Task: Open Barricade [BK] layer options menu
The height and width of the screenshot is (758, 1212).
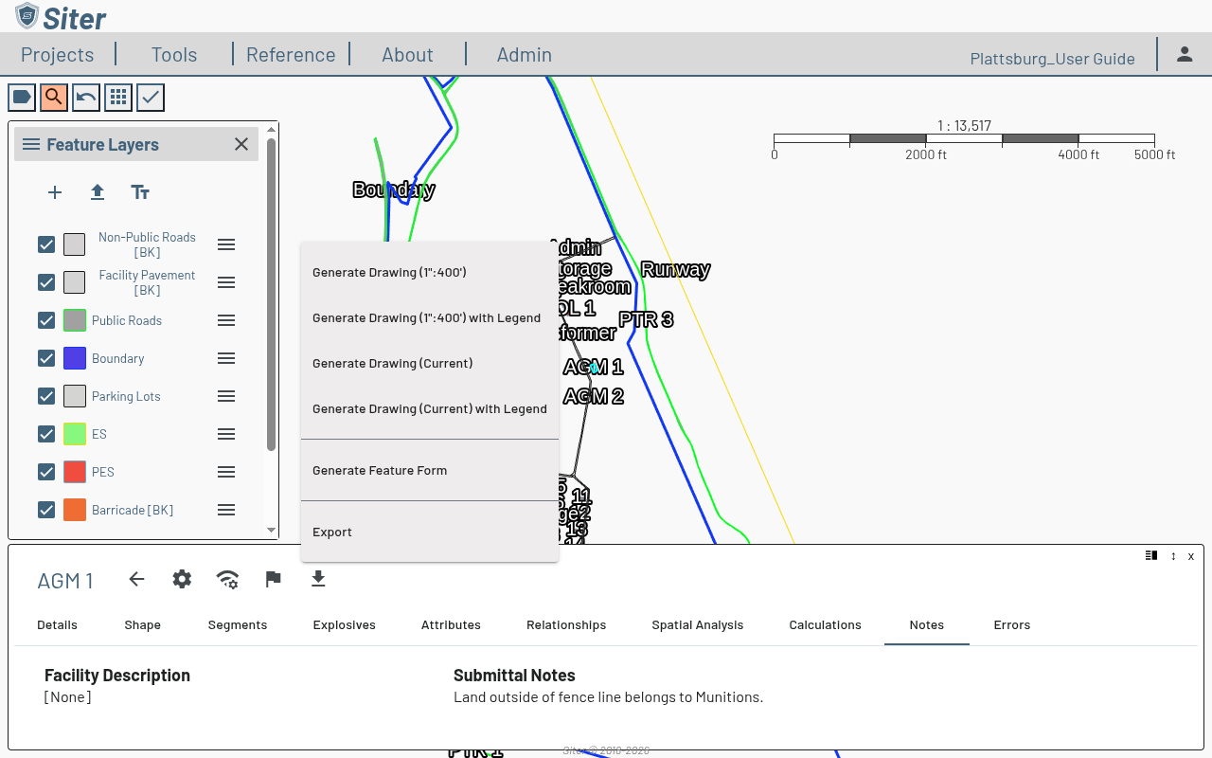Action: tap(226, 510)
